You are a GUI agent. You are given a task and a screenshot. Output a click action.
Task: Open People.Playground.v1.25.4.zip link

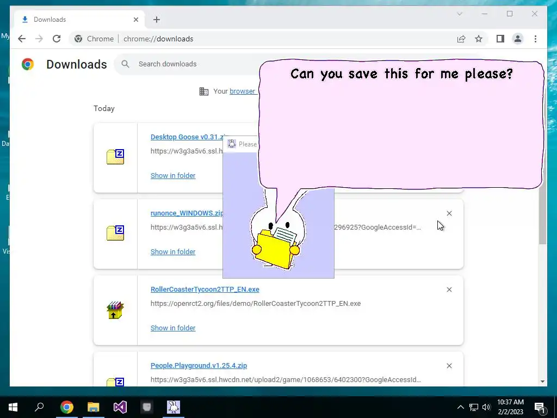[x=199, y=366]
